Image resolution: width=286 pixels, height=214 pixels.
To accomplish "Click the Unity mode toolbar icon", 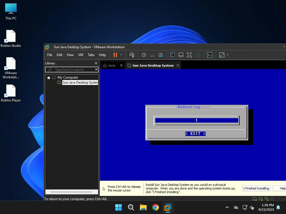I will click(198, 55).
